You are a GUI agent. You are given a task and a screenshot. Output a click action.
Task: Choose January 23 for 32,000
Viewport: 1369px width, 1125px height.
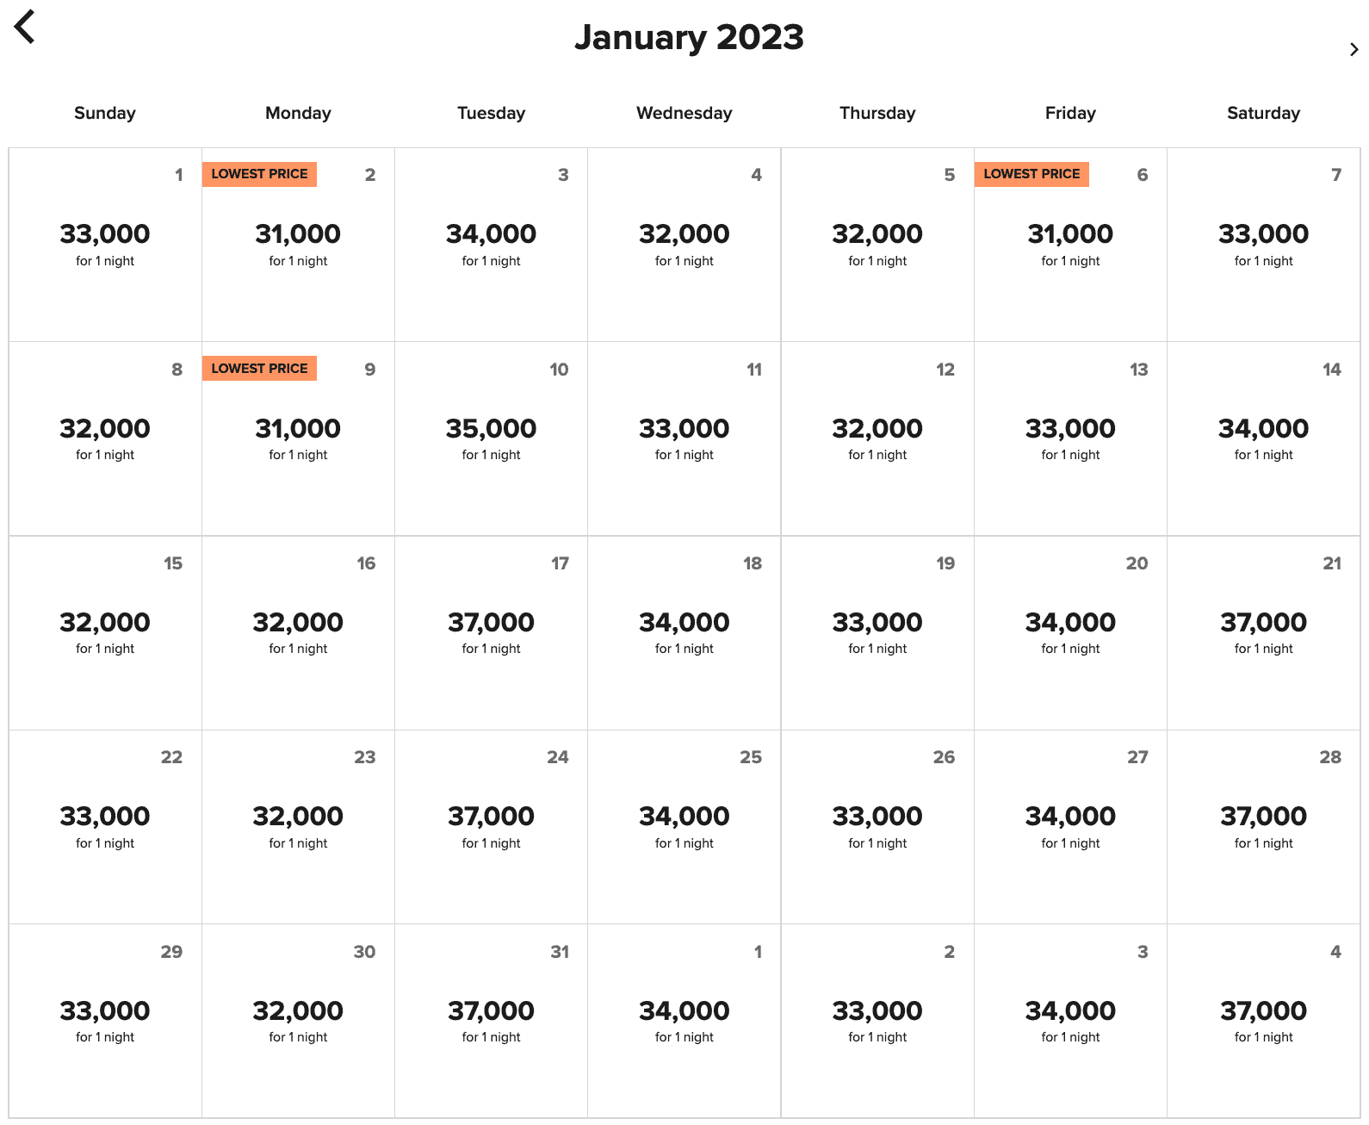point(298,826)
